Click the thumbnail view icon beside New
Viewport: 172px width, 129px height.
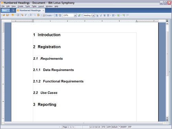[x=13, y=10]
